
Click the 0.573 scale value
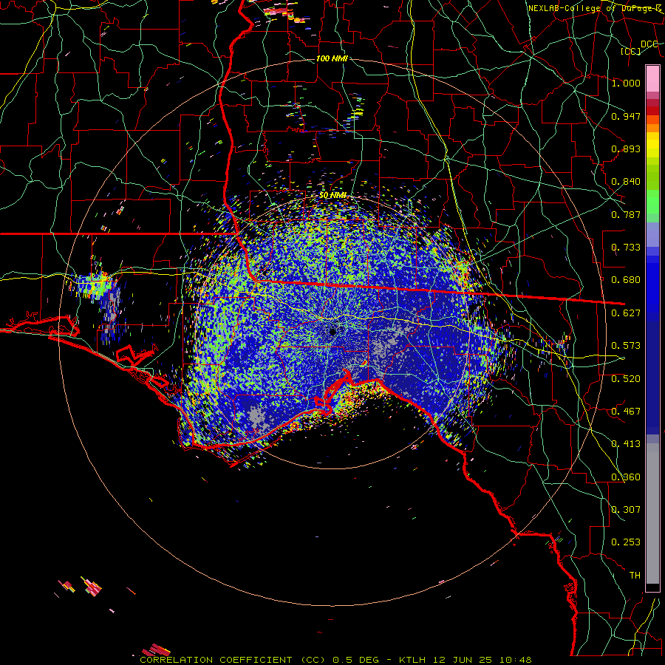tap(626, 346)
